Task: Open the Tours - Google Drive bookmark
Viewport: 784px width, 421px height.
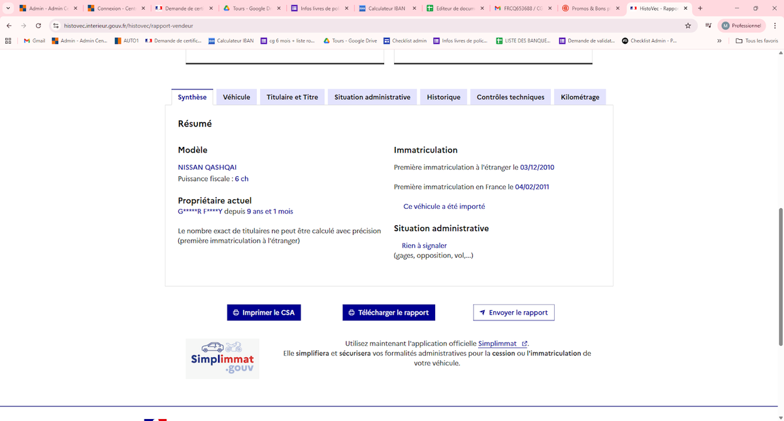Action: [350, 40]
